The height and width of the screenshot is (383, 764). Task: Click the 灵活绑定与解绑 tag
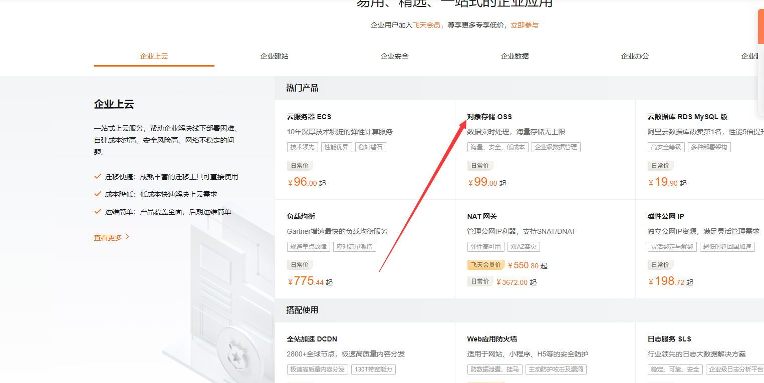tap(672, 247)
